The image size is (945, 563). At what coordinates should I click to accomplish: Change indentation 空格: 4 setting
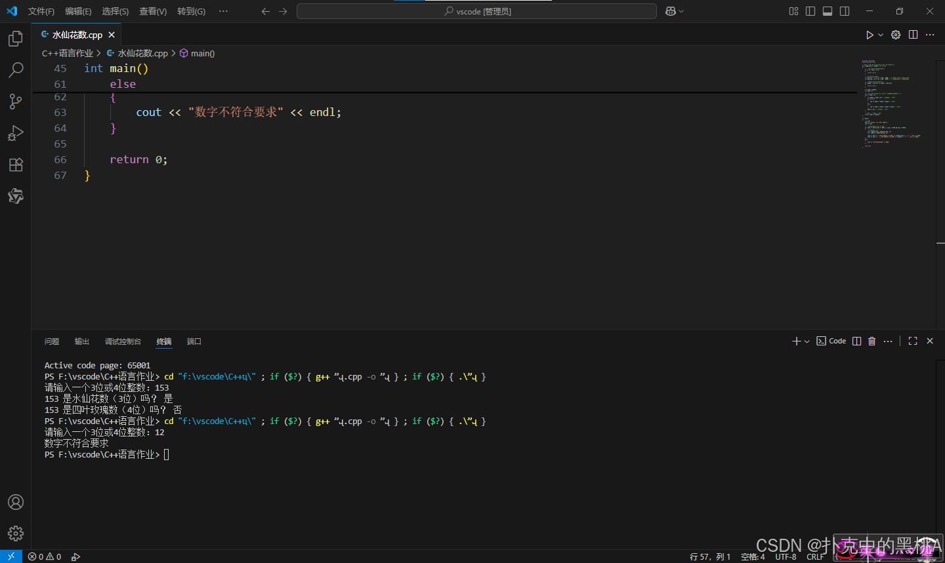tap(753, 556)
